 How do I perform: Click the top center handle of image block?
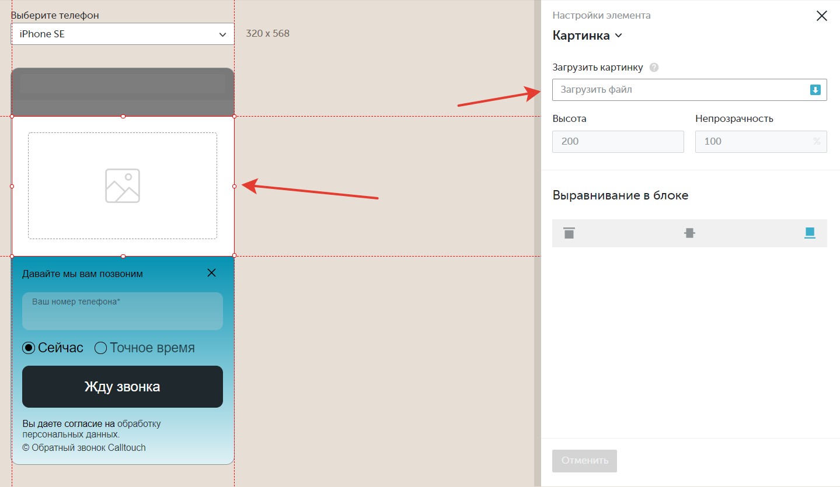[x=123, y=117]
